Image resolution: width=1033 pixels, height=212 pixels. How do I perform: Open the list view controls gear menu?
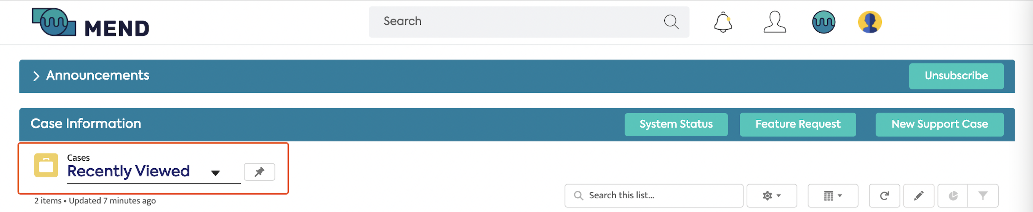point(772,196)
